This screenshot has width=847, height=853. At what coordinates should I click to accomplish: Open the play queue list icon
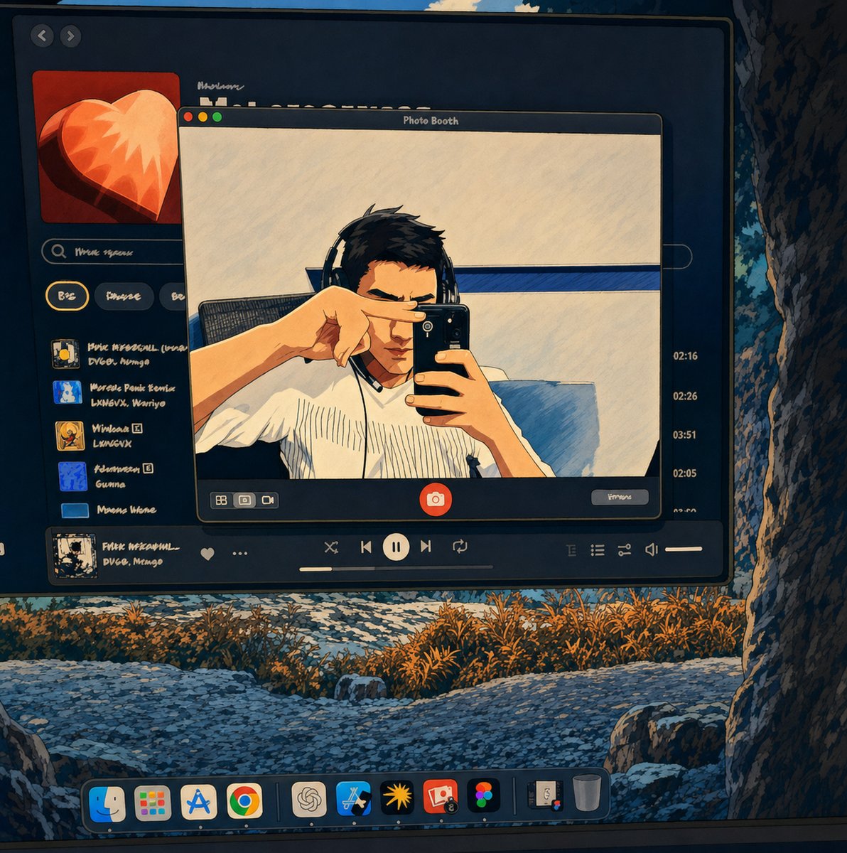tap(598, 550)
